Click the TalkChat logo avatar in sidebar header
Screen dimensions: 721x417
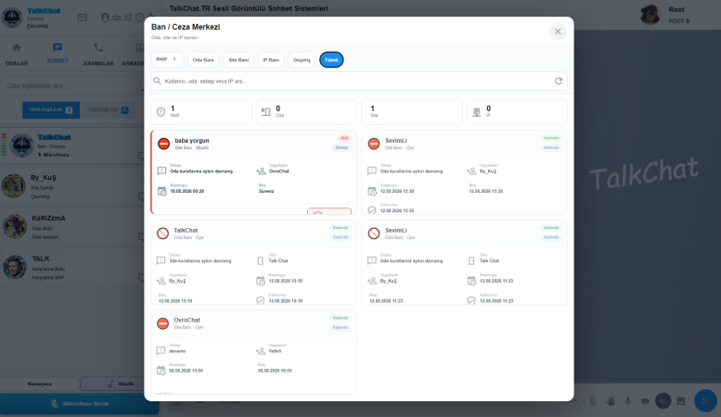12,18
